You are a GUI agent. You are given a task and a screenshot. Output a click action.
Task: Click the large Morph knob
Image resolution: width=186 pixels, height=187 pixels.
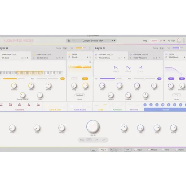[x=93, y=127]
